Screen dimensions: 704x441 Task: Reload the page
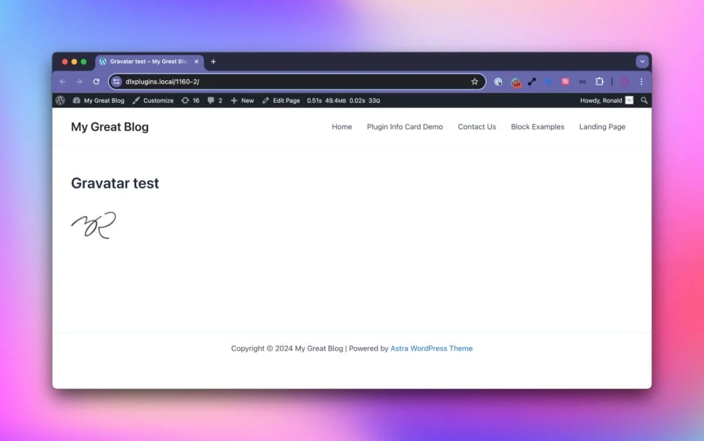tap(96, 82)
